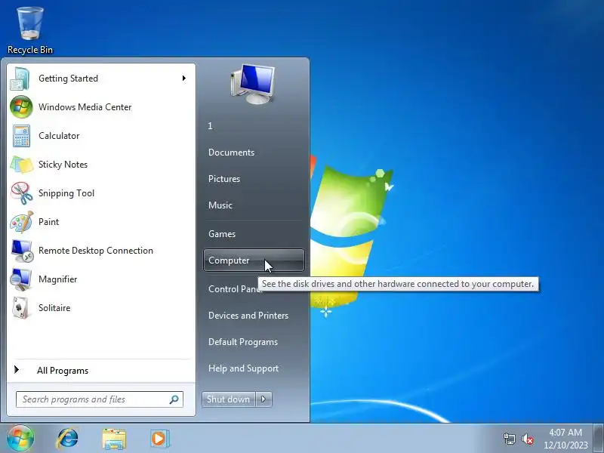
Task: Click the Start orb button
Action: pos(20,439)
